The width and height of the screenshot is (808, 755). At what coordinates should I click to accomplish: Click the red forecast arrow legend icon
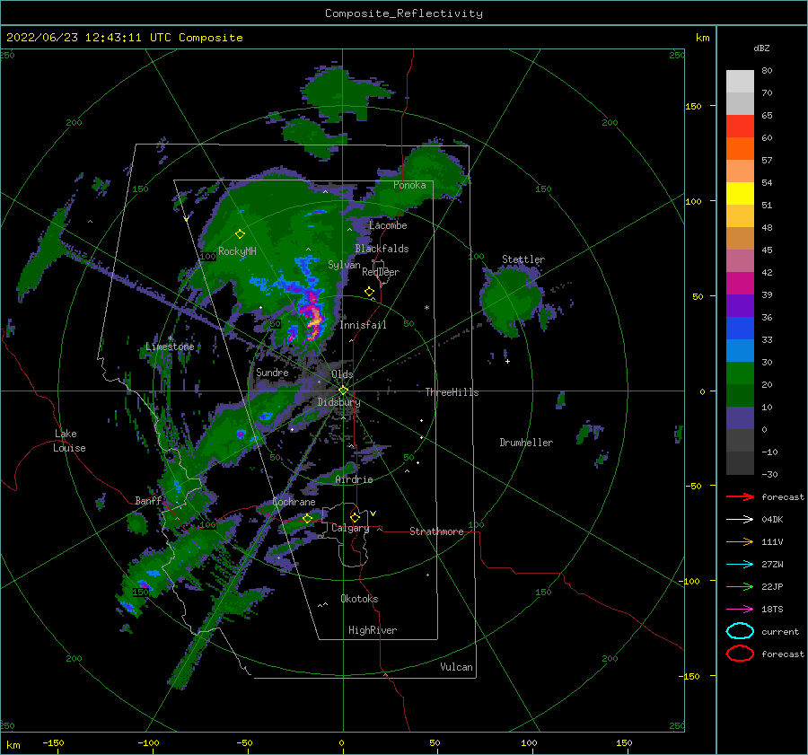740,496
